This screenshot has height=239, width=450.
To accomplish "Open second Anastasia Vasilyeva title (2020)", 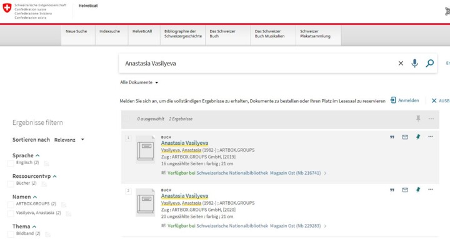I will pos(184,196).
